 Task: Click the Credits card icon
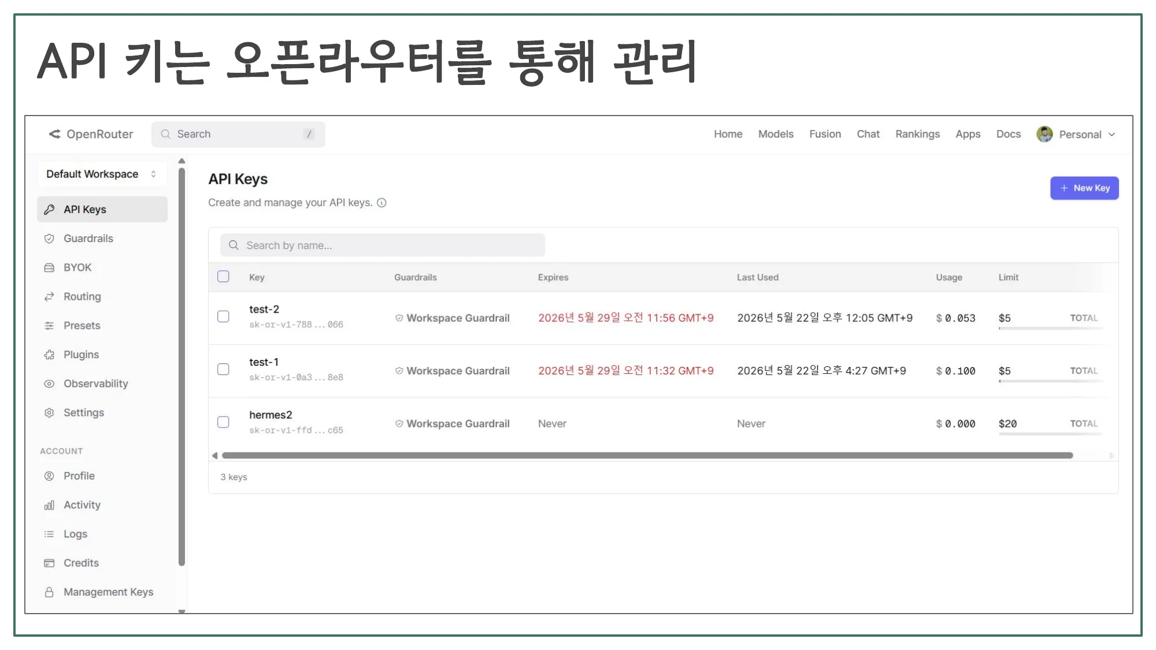point(49,563)
